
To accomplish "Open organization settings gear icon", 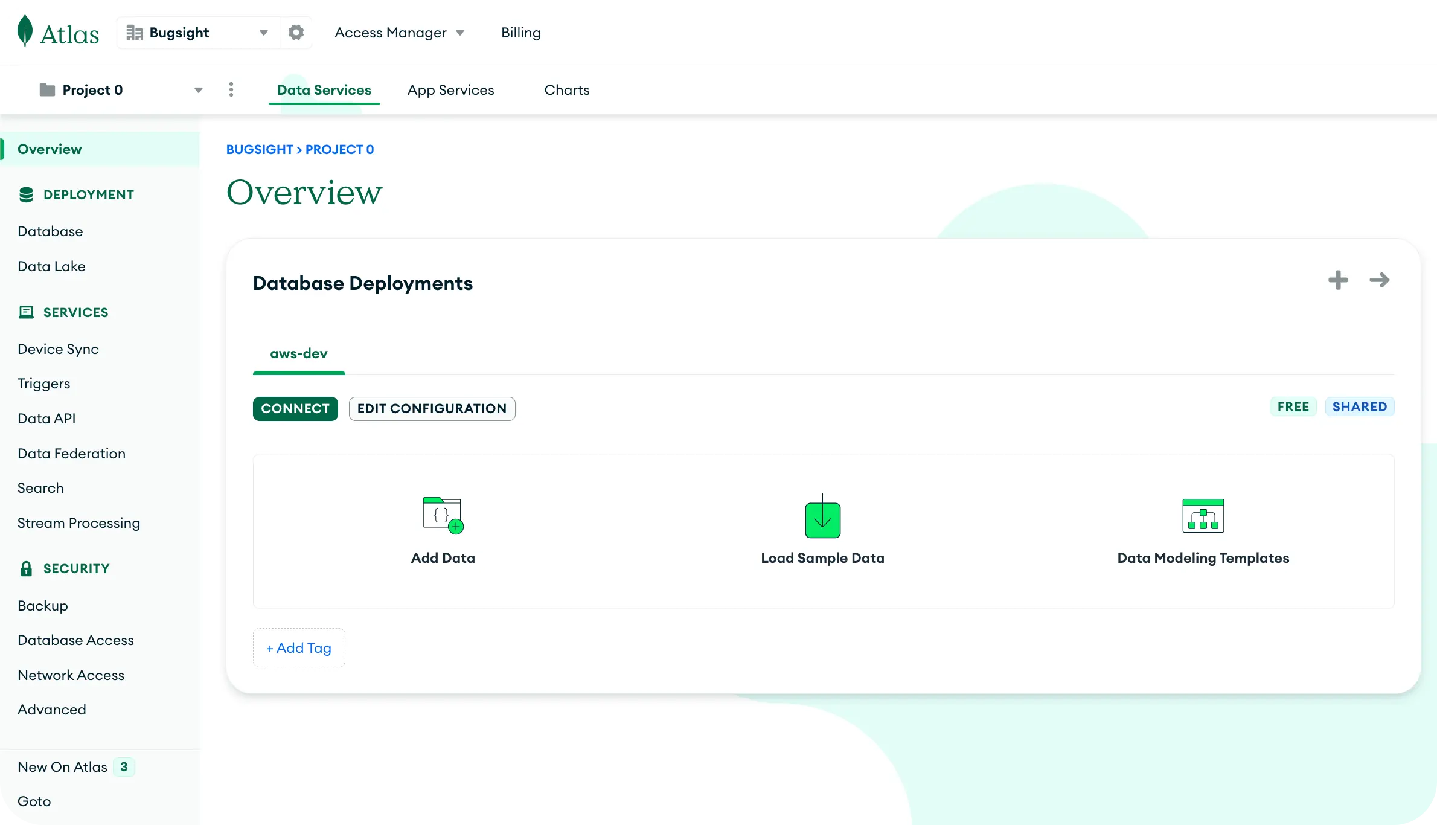I will 296,33.
